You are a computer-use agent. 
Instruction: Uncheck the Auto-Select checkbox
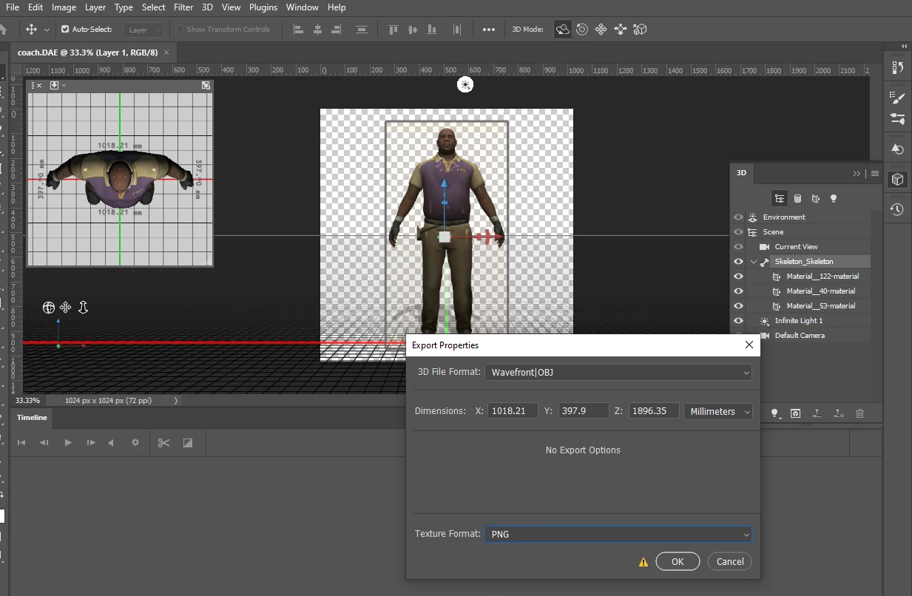pyautogui.click(x=65, y=30)
